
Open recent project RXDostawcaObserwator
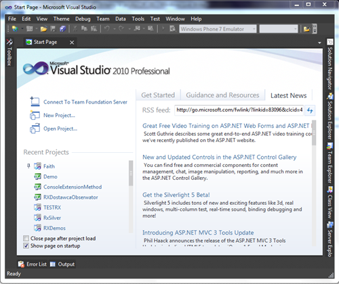click(x=71, y=197)
